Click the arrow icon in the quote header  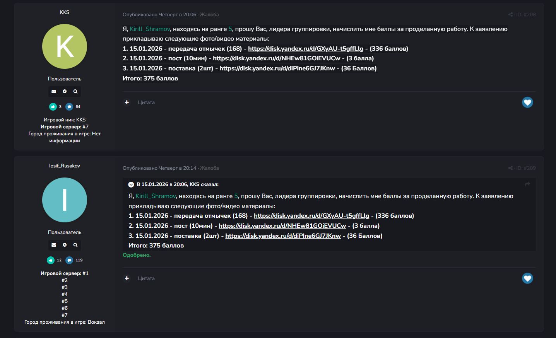527,184
